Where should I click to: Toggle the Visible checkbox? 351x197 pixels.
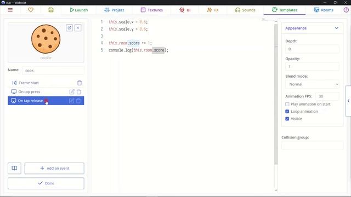click(x=287, y=119)
